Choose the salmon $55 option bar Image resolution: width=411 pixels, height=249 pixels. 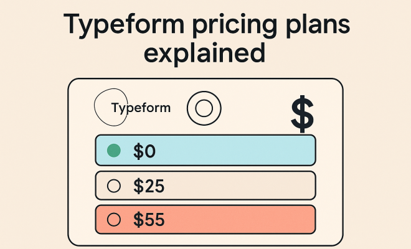coord(205,219)
